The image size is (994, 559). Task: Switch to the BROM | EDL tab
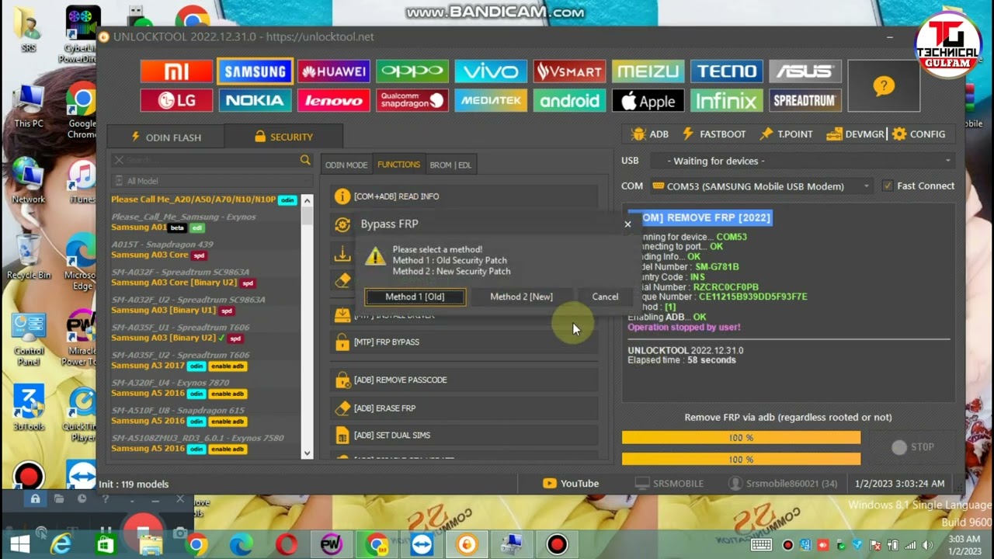pyautogui.click(x=450, y=165)
